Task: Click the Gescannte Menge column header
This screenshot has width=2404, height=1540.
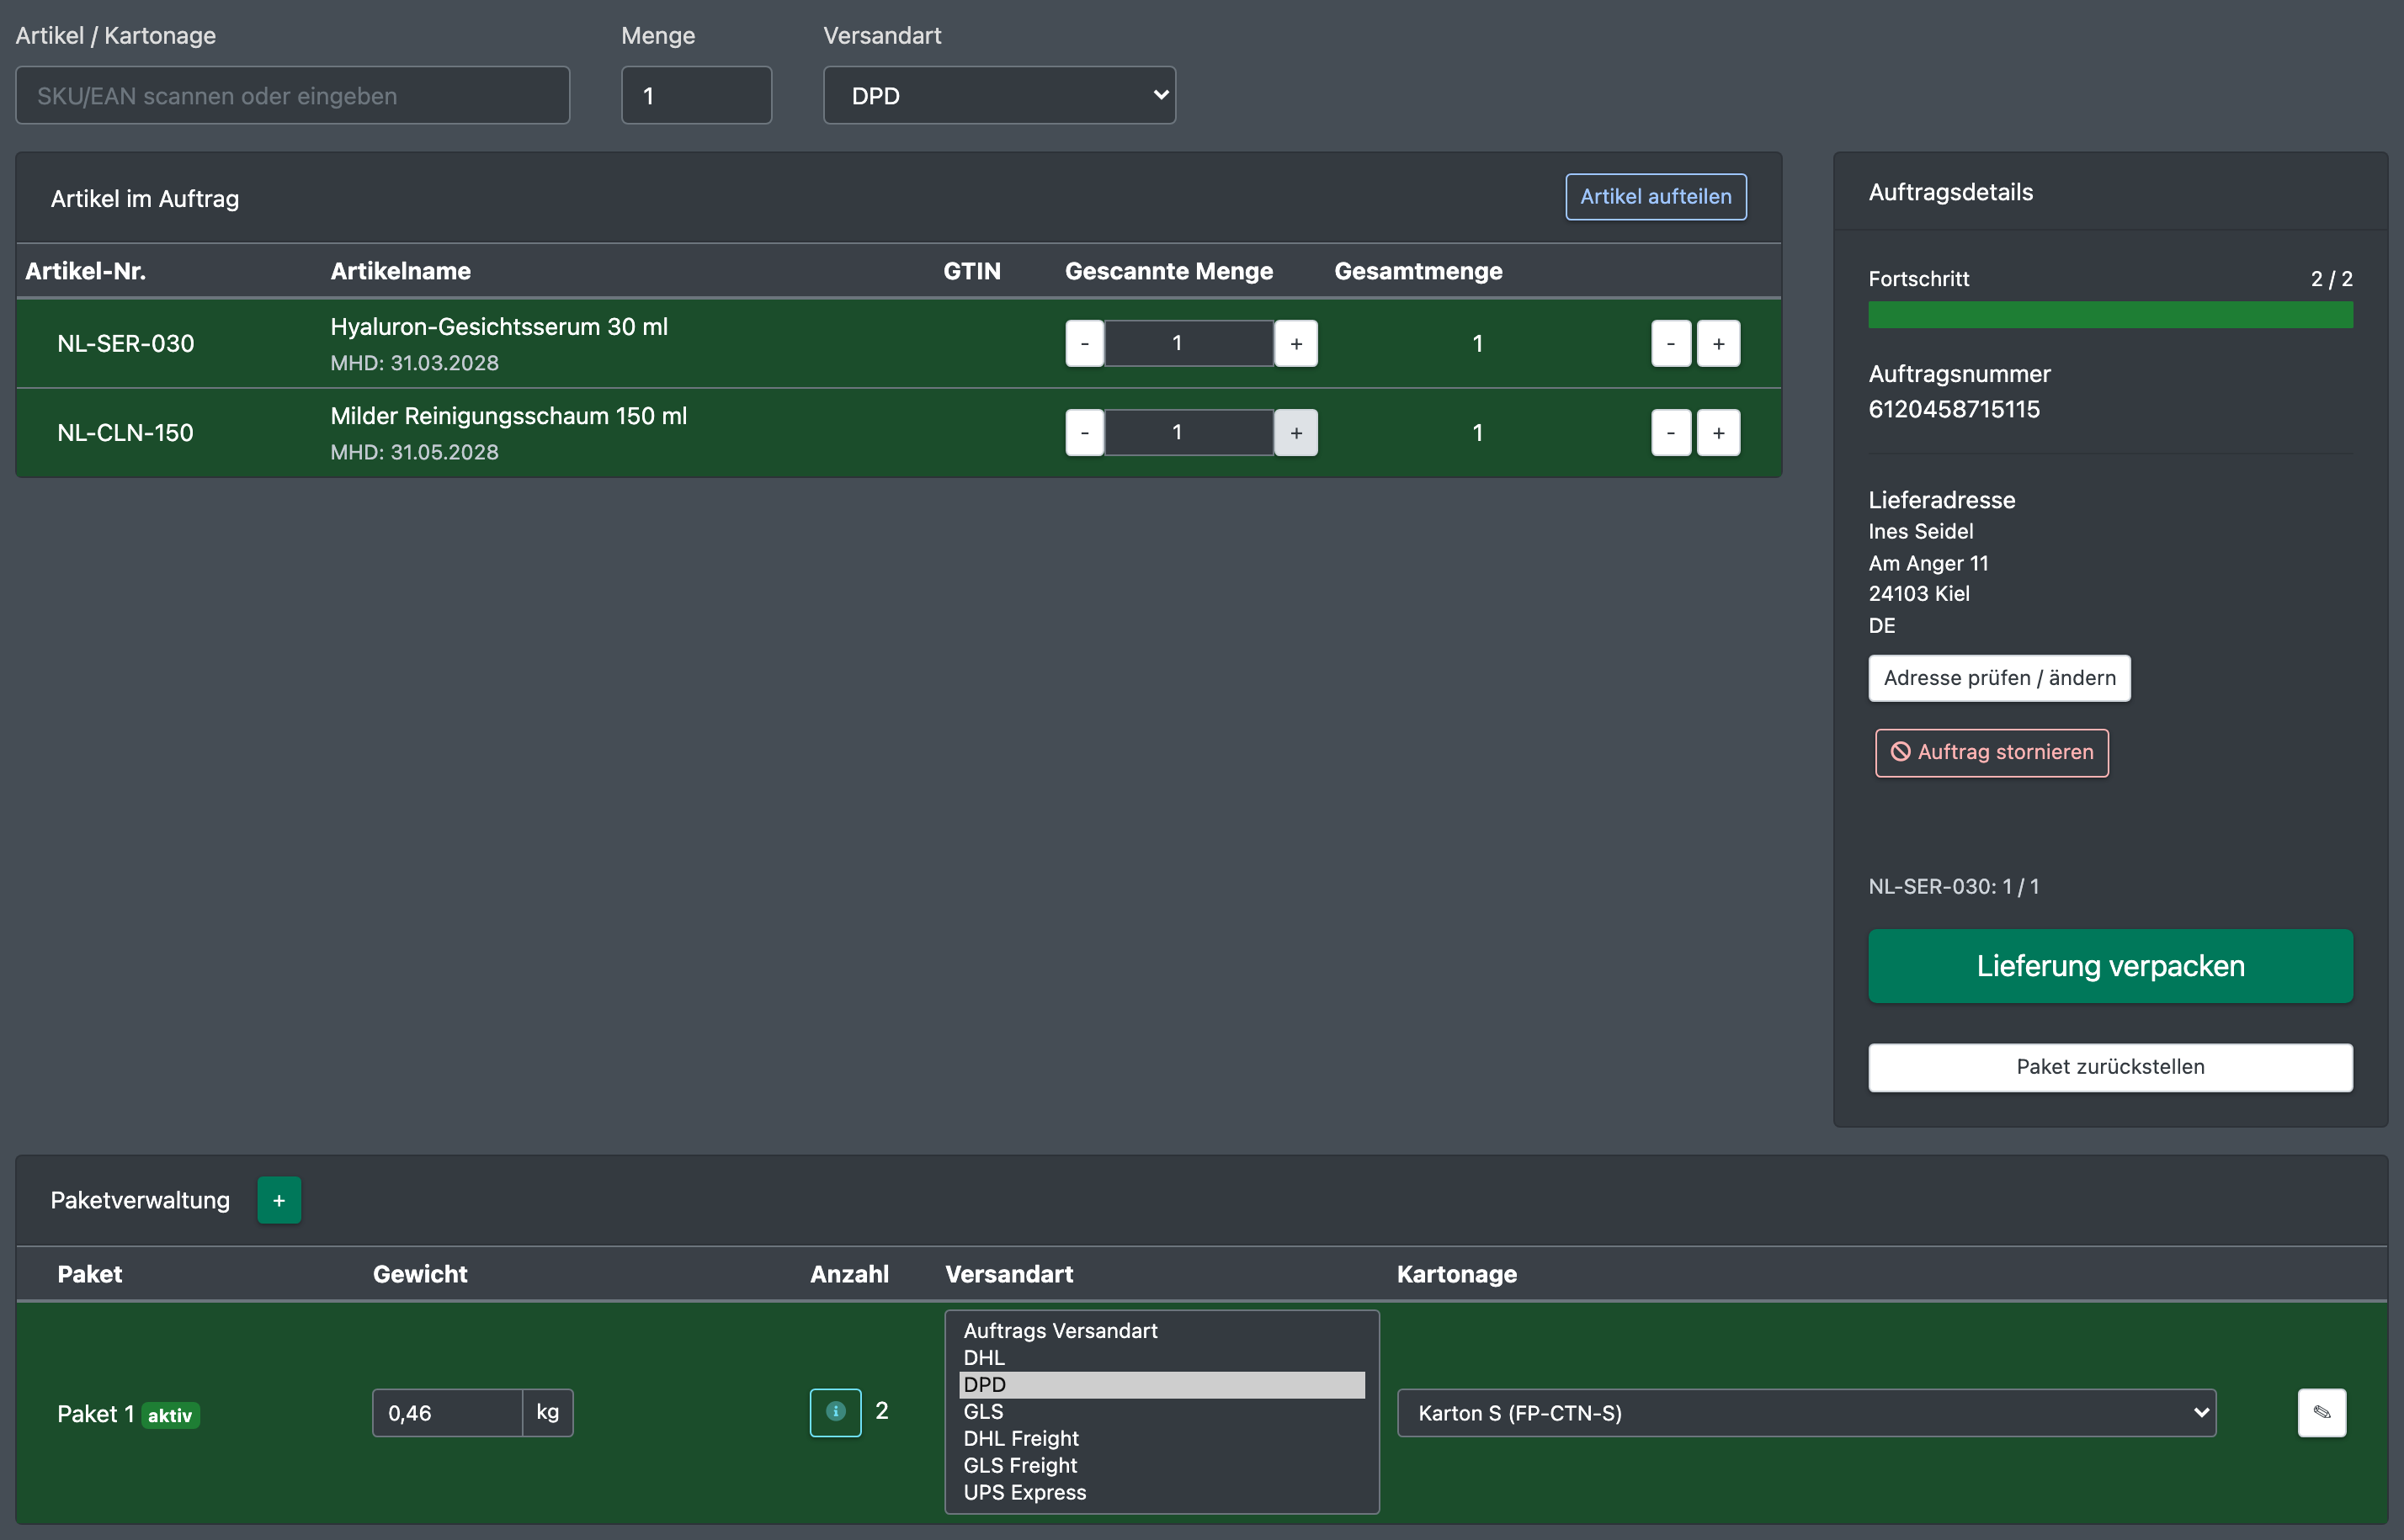Action: (x=1168, y=271)
